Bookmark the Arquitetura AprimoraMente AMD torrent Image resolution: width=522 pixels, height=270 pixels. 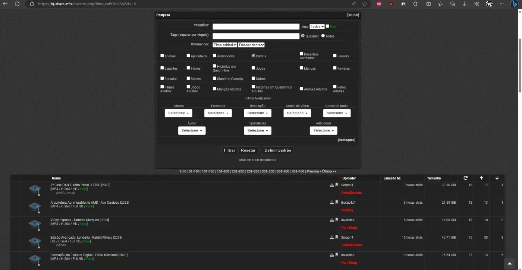pos(337,202)
